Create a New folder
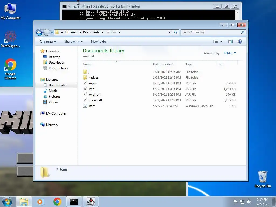Screen dimensions: 276x207 point(99,42)
